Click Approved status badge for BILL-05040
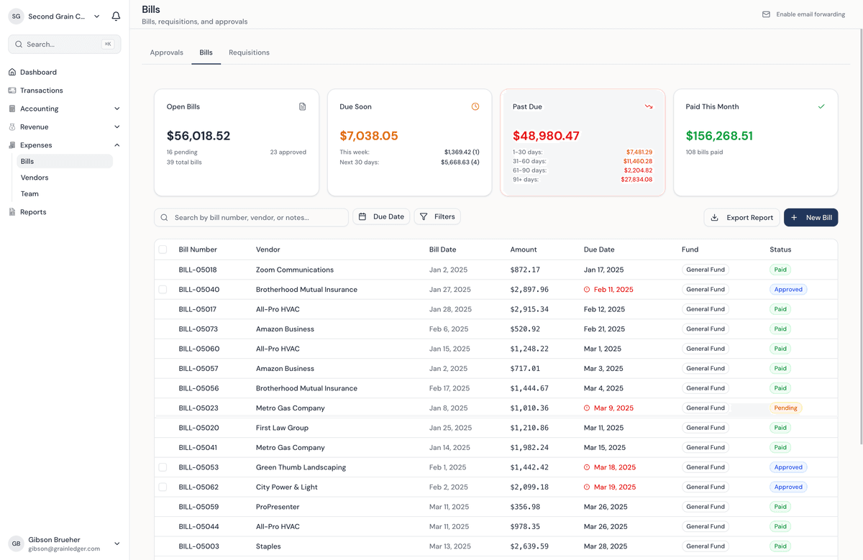Viewport: 863px width, 560px height. (788, 290)
